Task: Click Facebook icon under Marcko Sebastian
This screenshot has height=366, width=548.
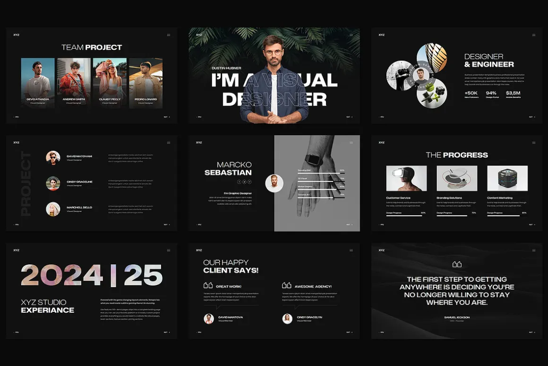Action: (239, 182)
